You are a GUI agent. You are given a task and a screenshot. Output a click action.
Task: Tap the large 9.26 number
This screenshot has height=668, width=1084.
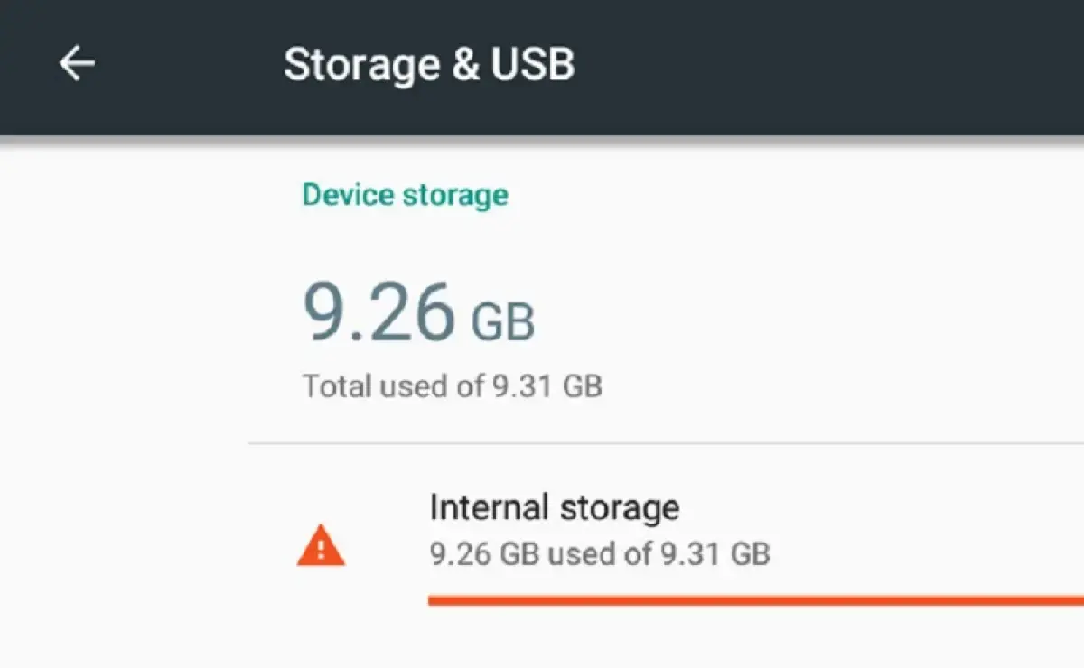(x=378, y=311)
